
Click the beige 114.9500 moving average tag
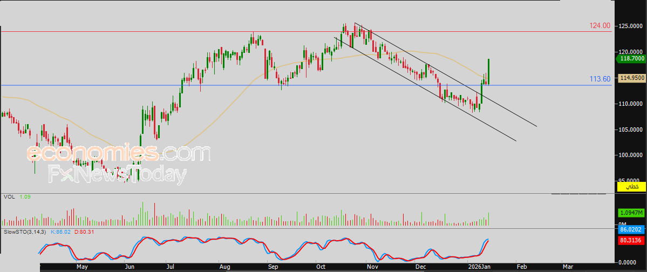click(631, 78)
